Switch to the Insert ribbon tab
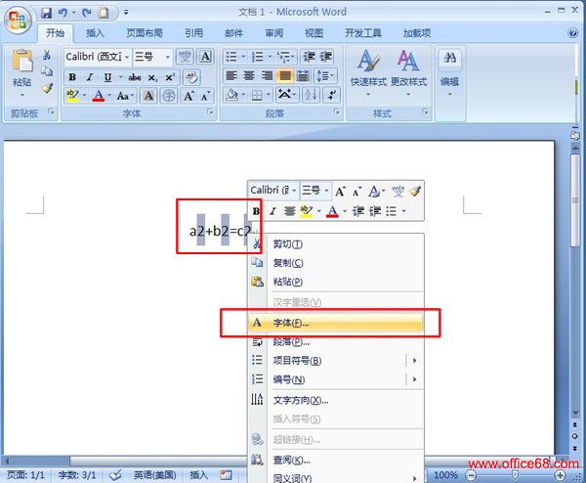 tap(96, 33)
